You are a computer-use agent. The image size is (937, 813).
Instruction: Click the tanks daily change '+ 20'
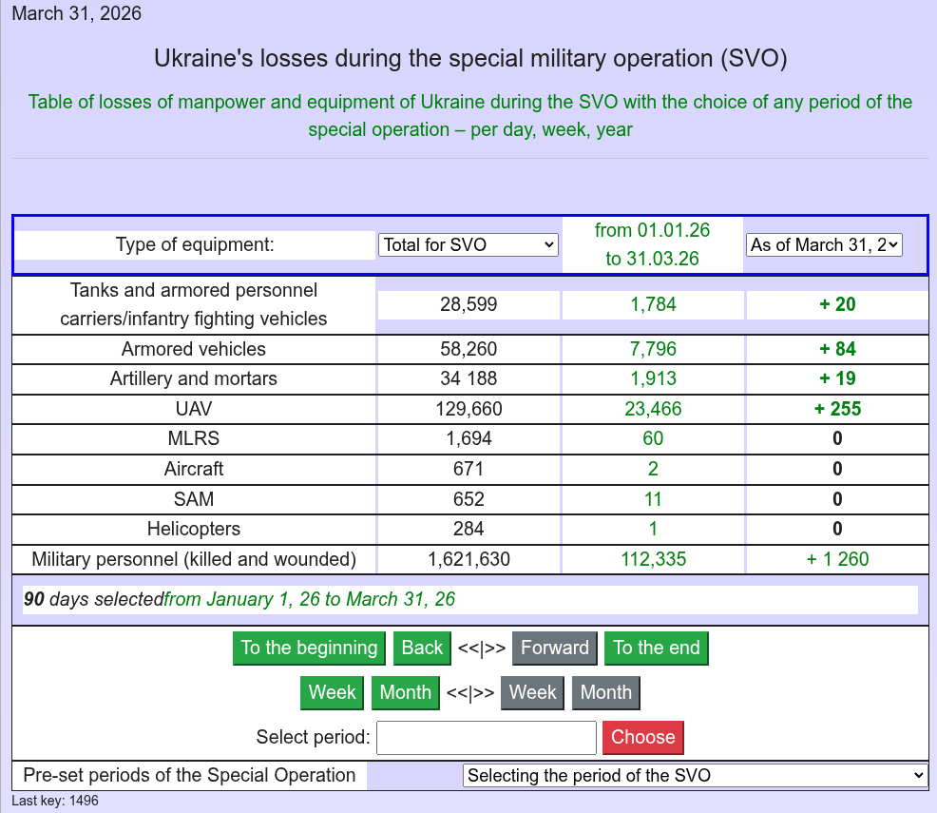(837, 304)
